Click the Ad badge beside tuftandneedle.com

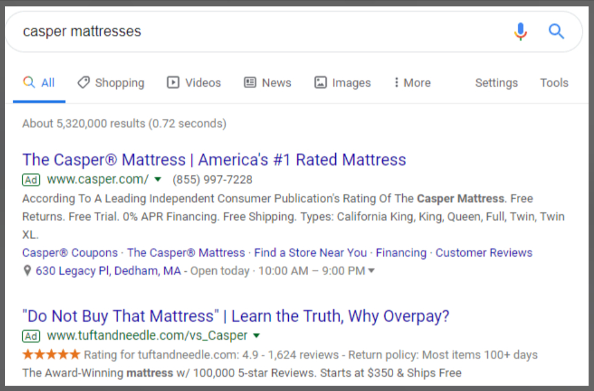click(31, 336)
